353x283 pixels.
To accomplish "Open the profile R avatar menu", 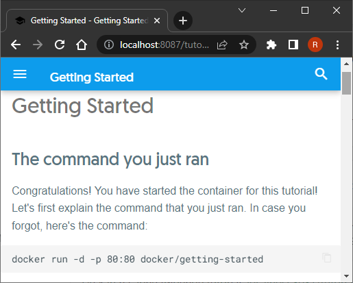I will 315,45.
